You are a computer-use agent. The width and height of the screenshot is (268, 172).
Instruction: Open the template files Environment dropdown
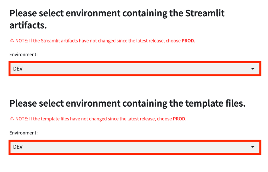click(135, 147)
